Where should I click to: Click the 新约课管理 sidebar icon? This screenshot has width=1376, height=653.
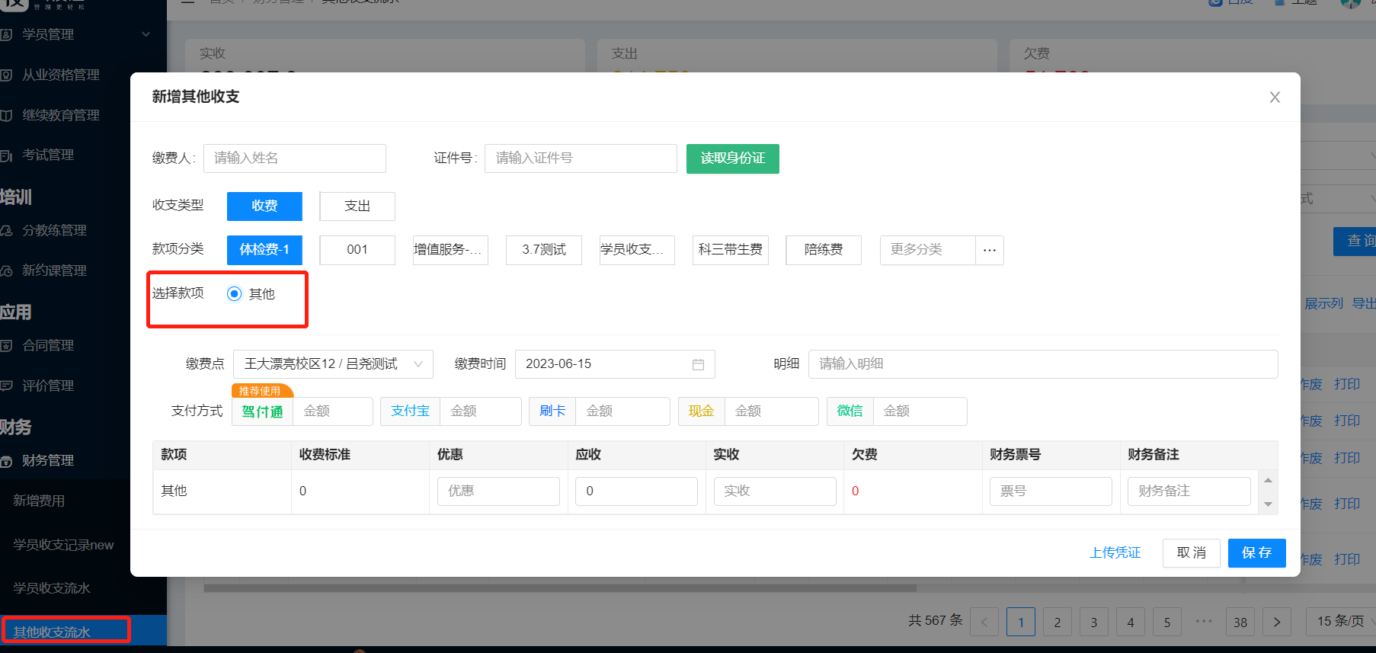(x=6, y=270)
